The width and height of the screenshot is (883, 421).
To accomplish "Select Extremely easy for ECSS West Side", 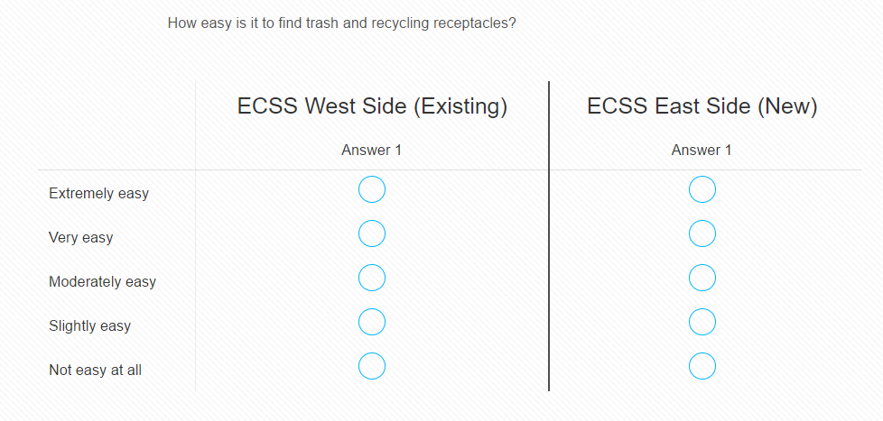I will [x=372, y=190].
